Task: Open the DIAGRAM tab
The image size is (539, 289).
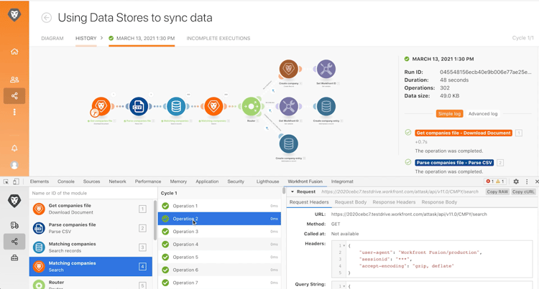Action: coord(52,39)
